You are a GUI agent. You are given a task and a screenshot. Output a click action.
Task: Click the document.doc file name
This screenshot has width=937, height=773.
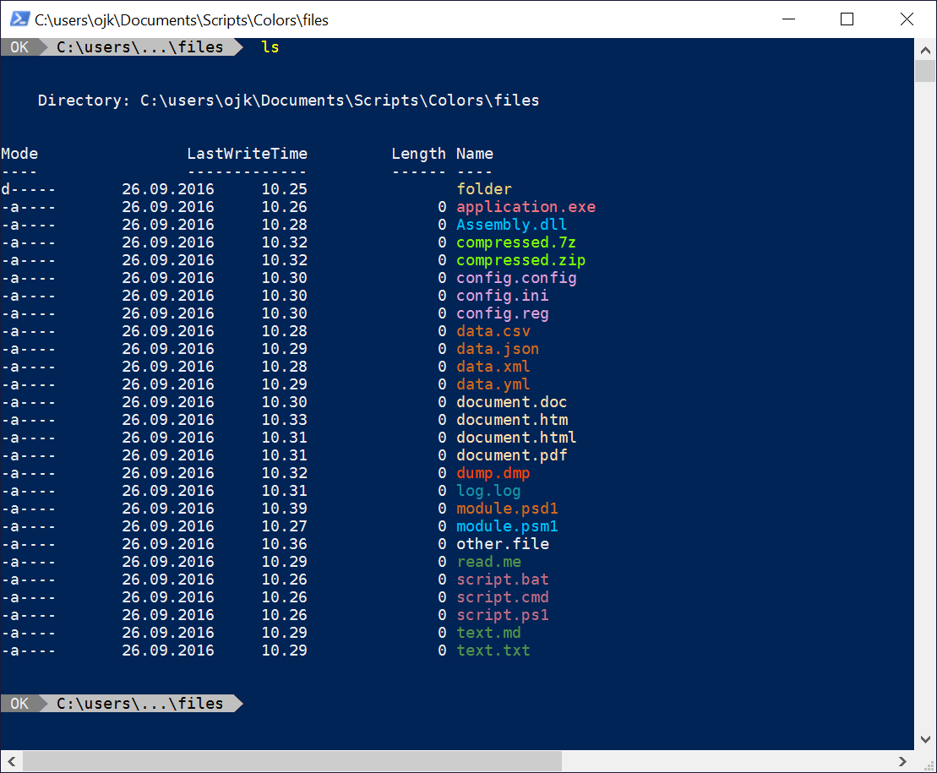point(512,402)
